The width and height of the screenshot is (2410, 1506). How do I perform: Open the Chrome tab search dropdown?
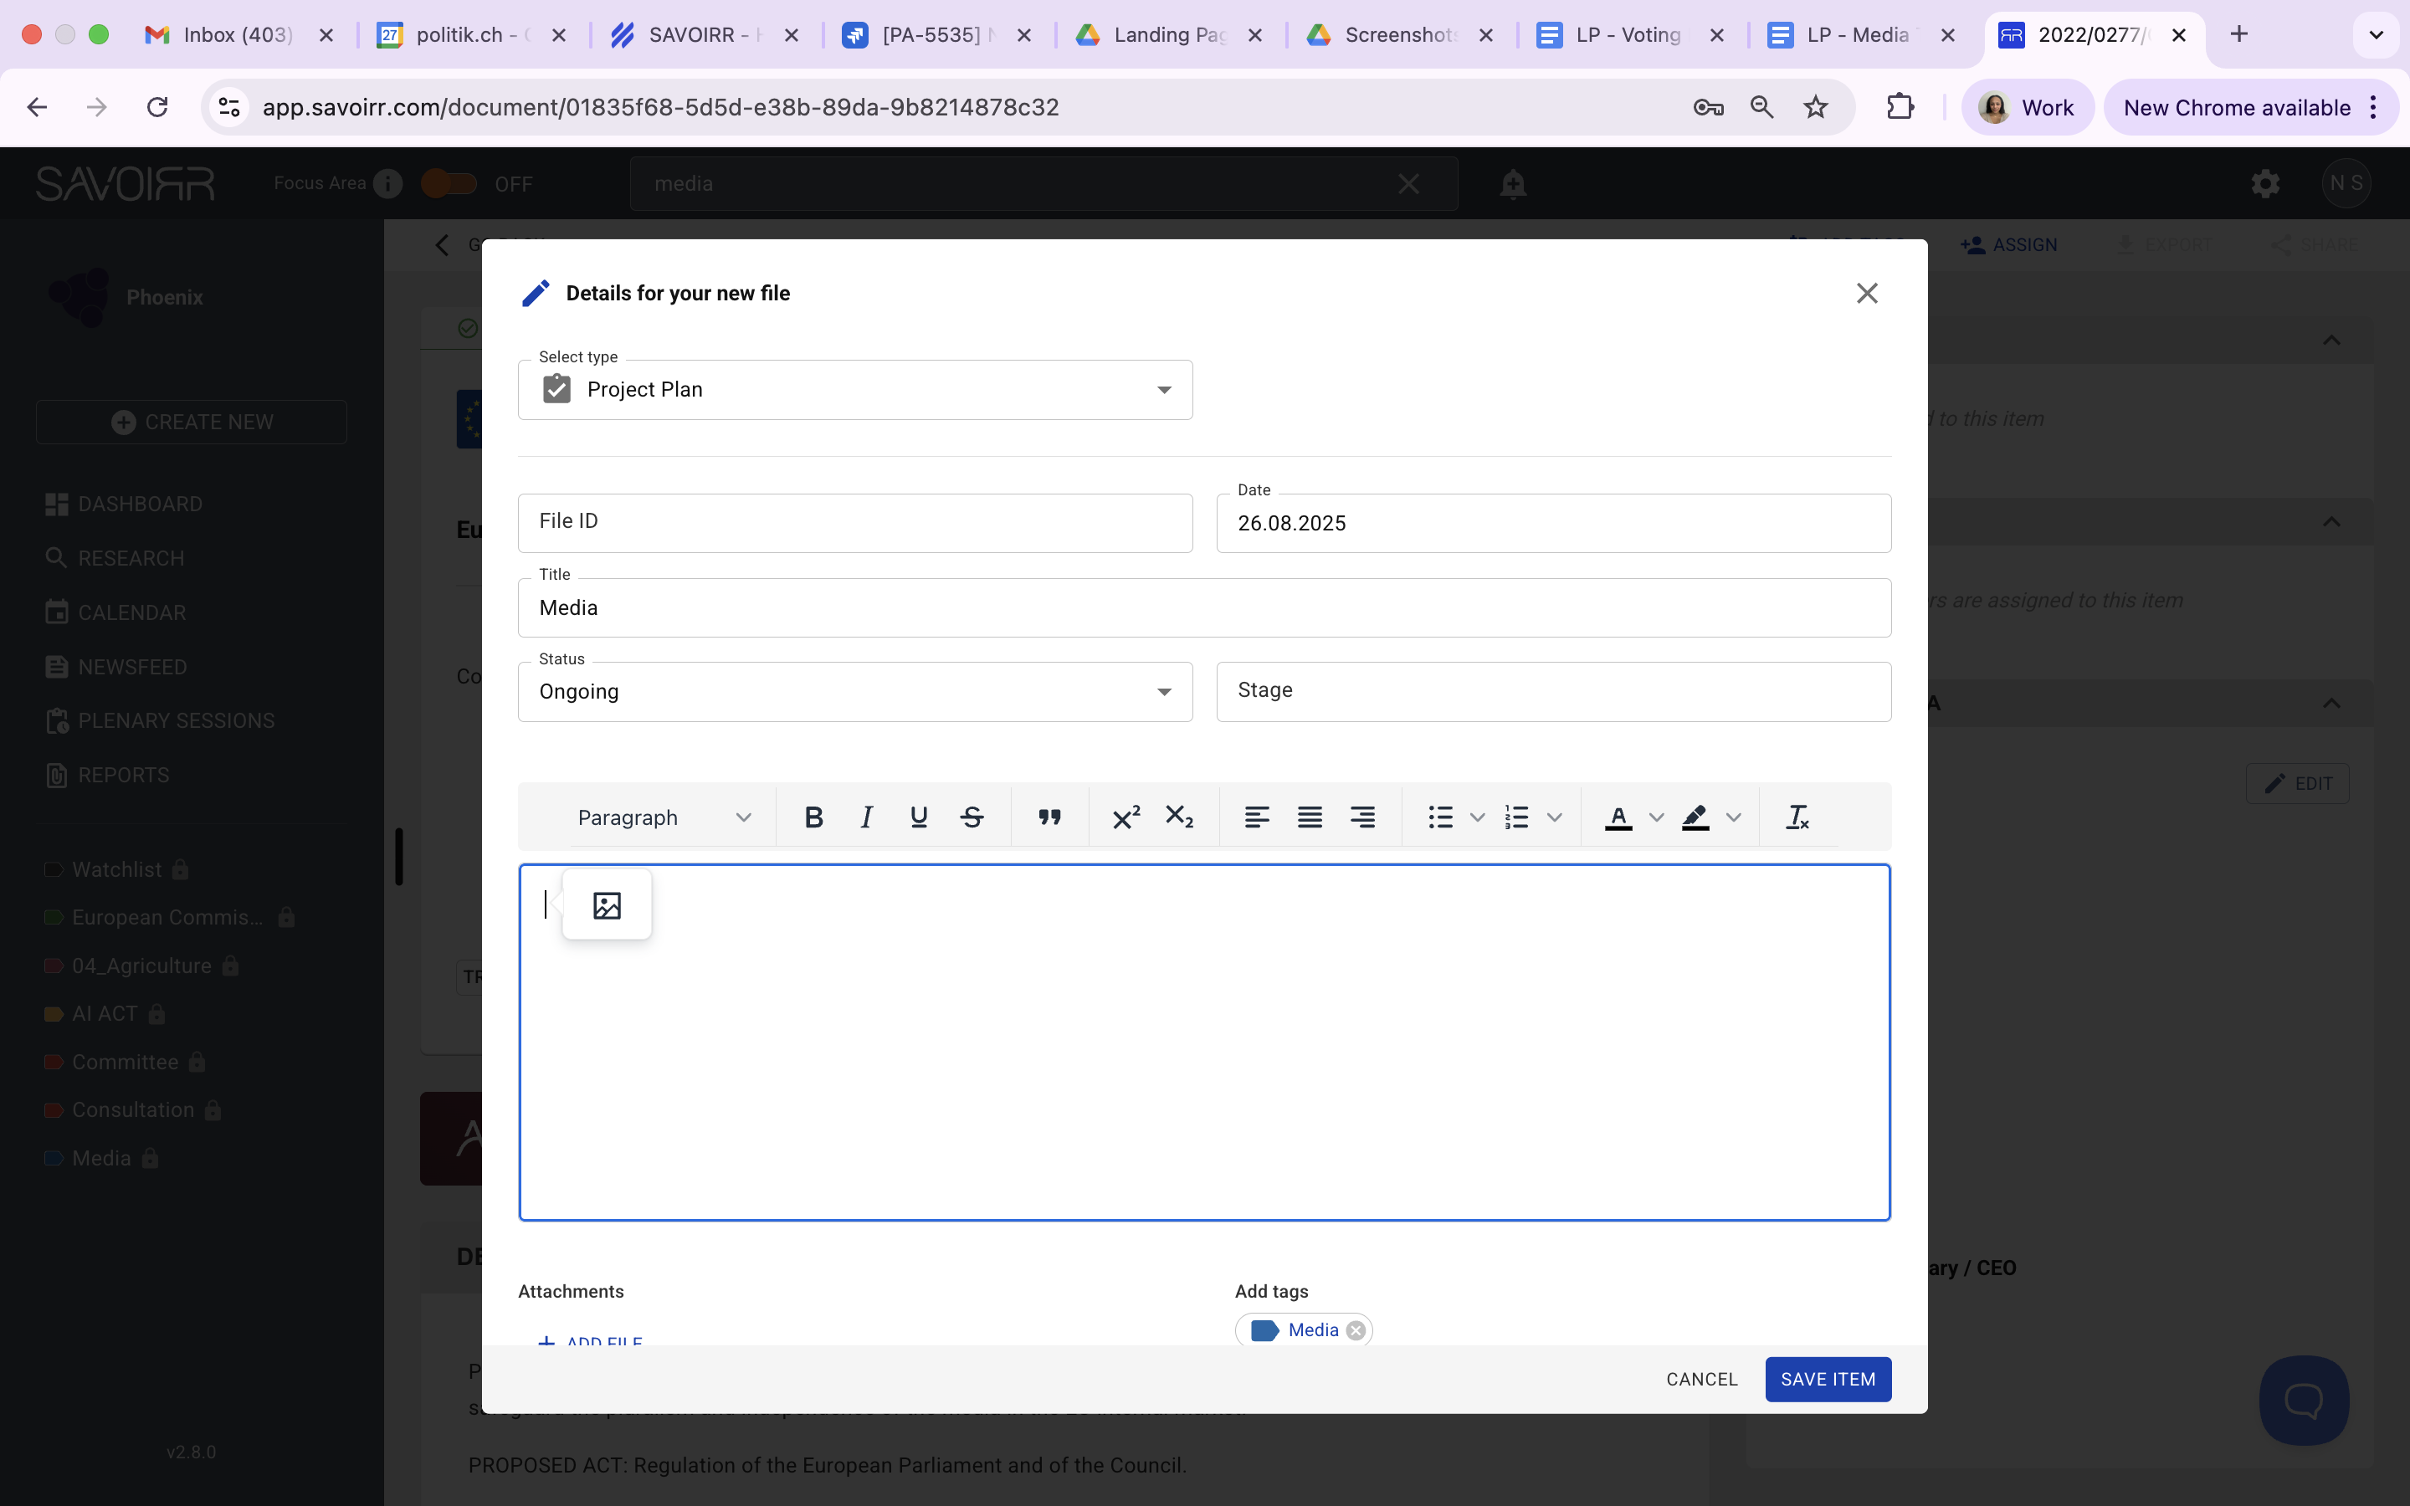[x=2377, y=35]
